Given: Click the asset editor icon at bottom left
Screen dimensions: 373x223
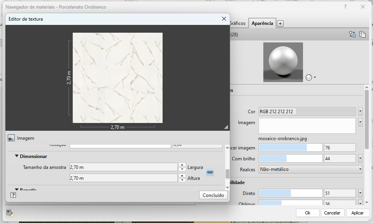Looking at the screenshot, I should pos(10,213).
